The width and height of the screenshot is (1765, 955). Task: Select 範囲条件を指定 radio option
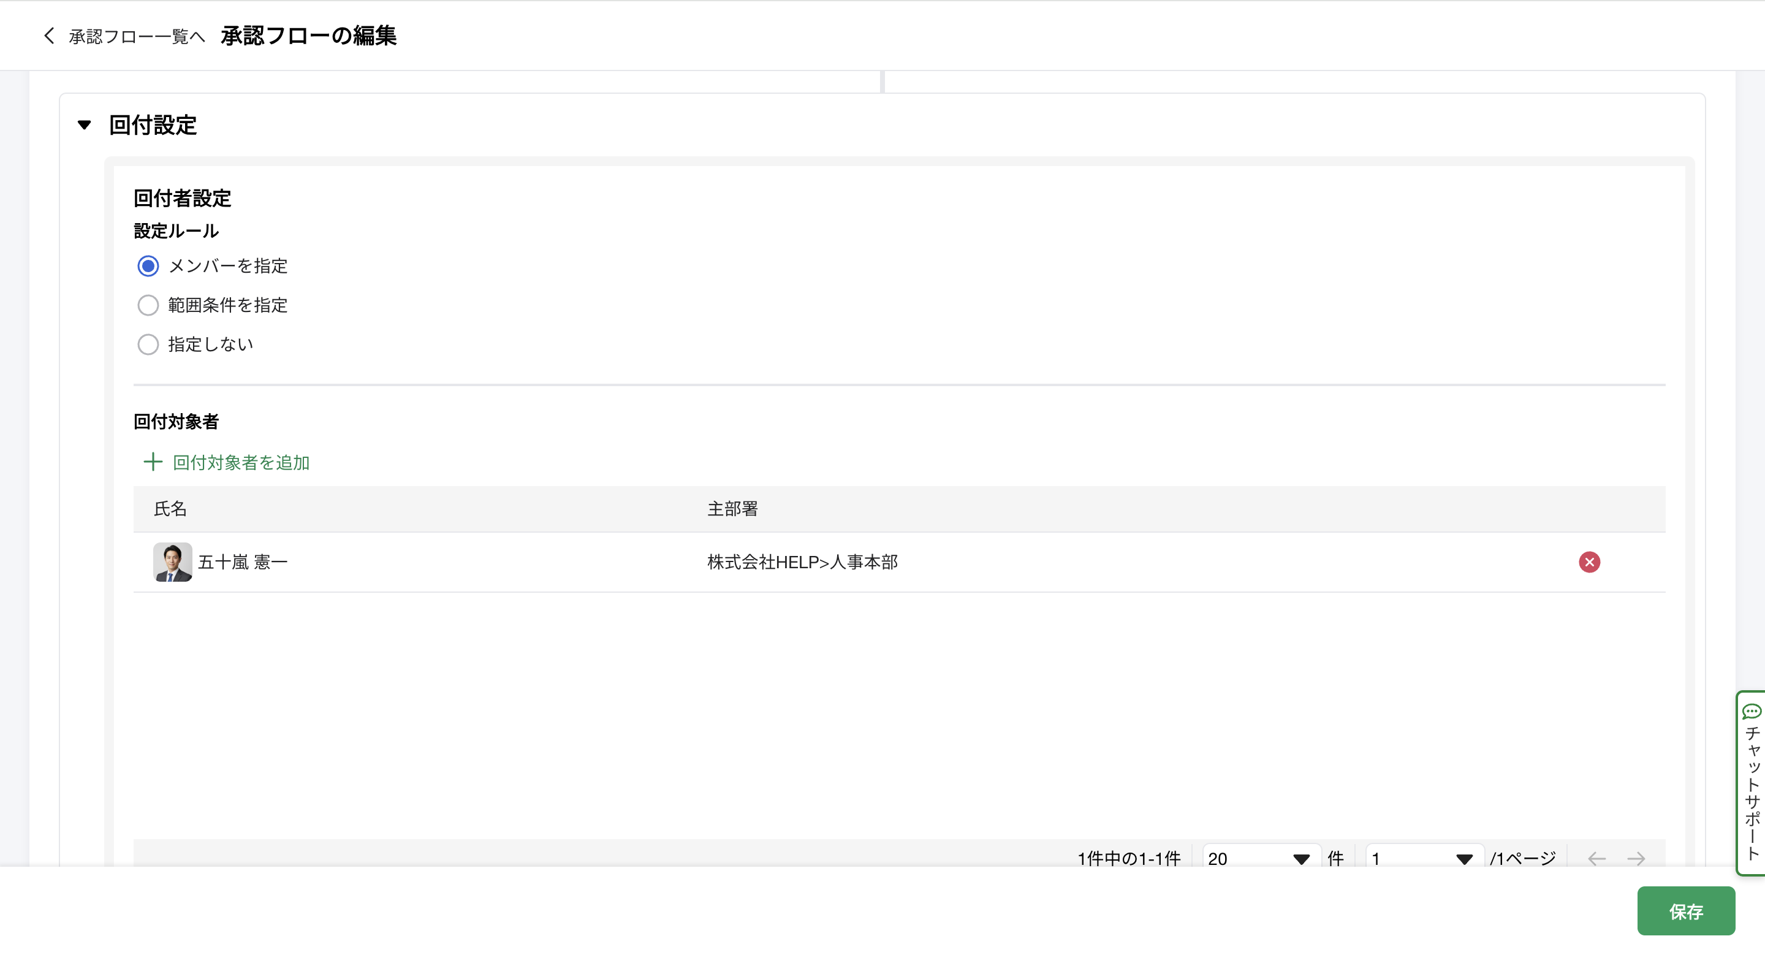[148, 305]
